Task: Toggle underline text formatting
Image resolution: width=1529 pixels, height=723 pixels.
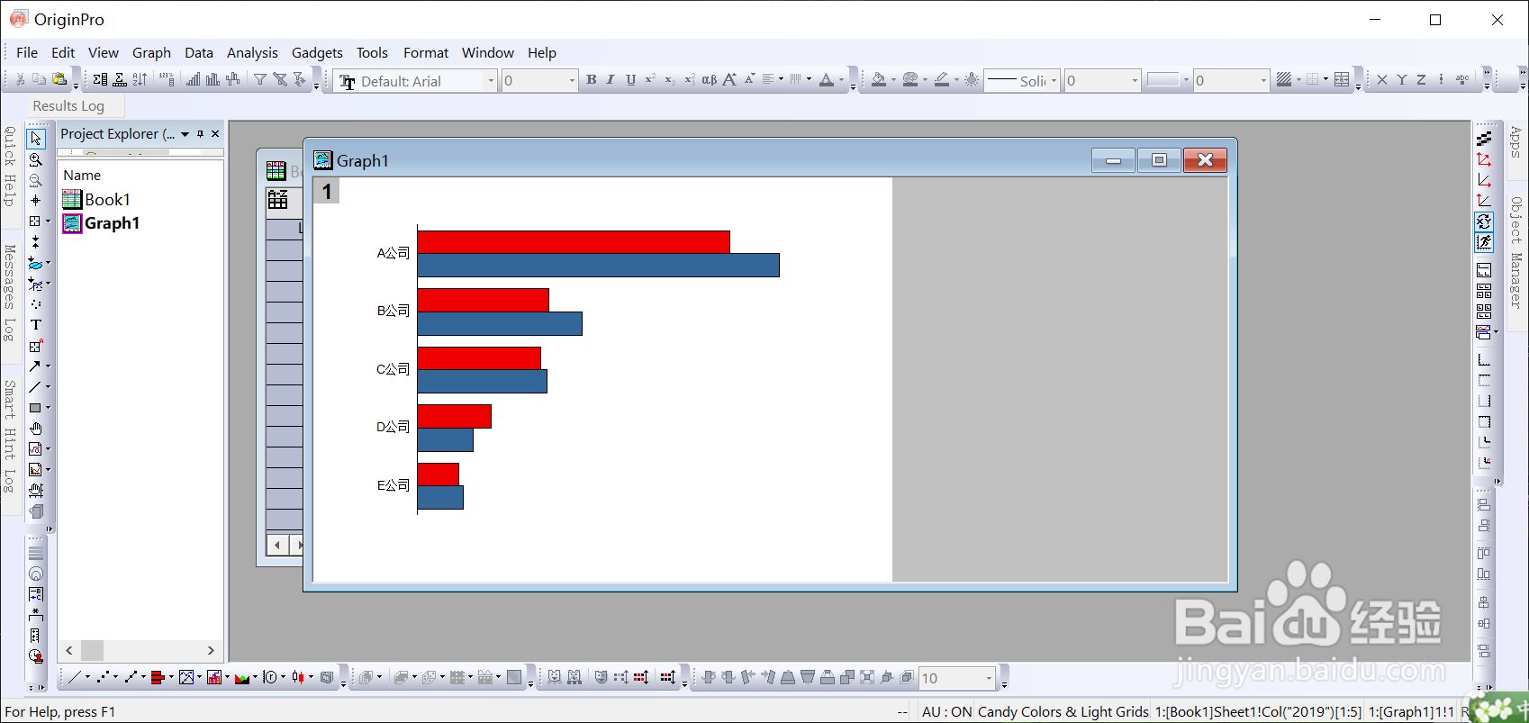Action: 630,80
